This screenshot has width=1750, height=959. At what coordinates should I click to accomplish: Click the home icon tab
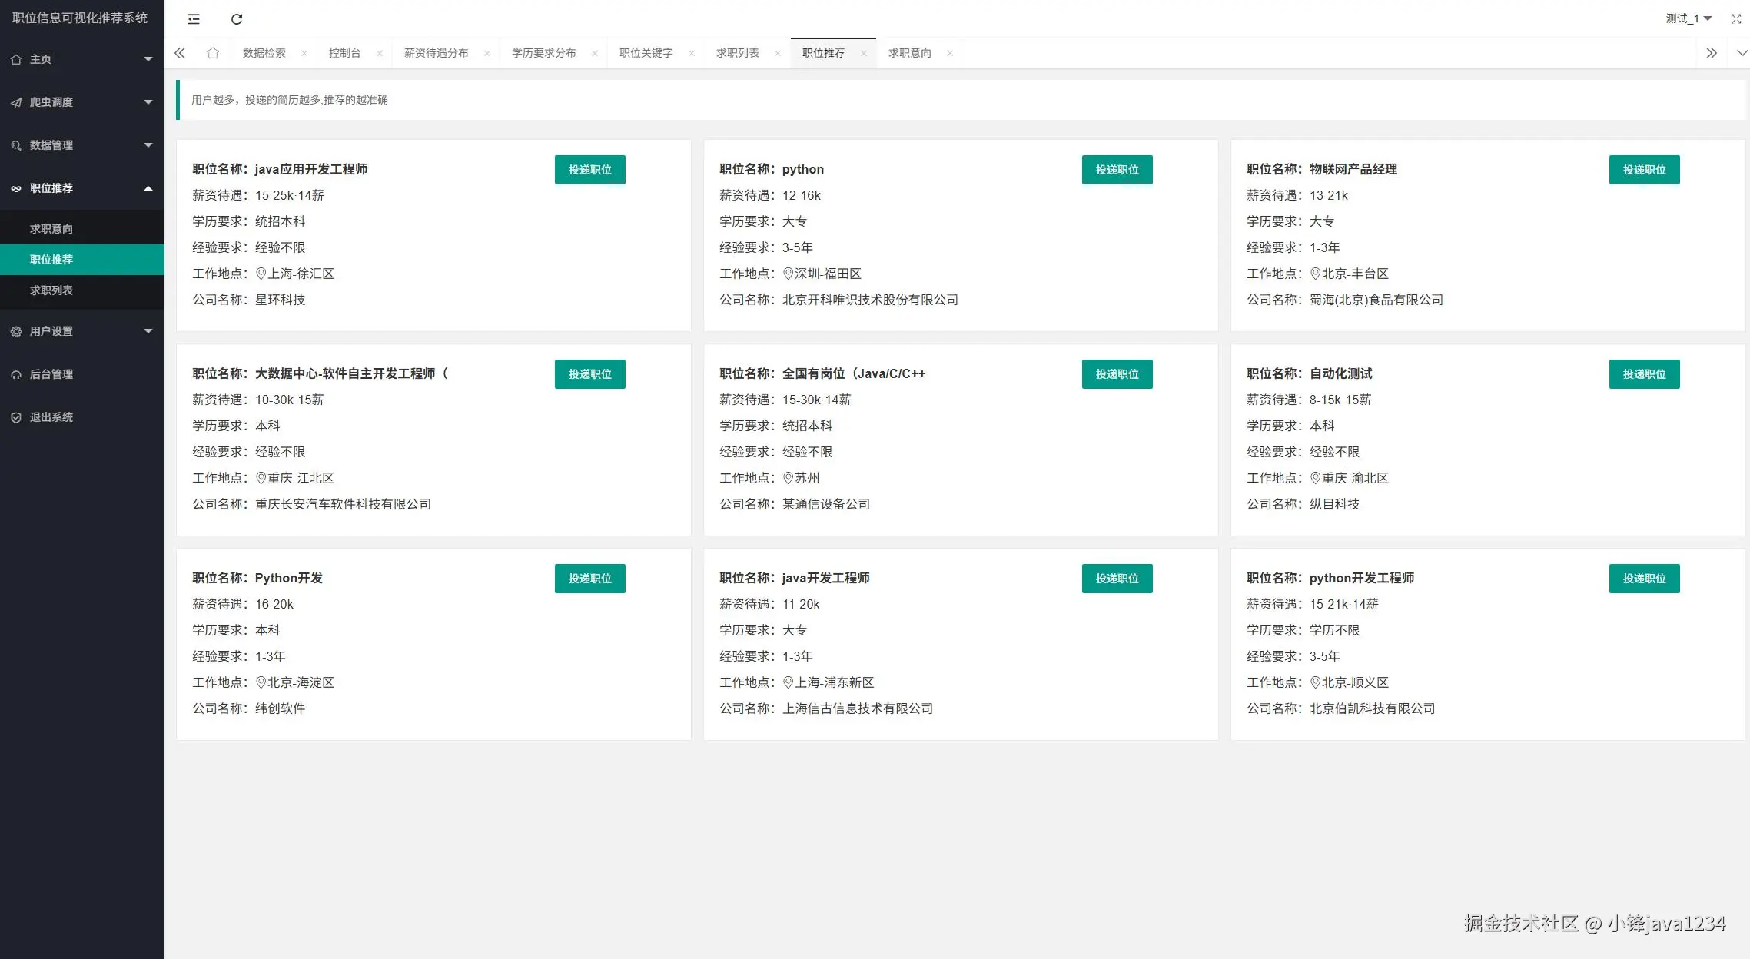(x=213, y=53)
